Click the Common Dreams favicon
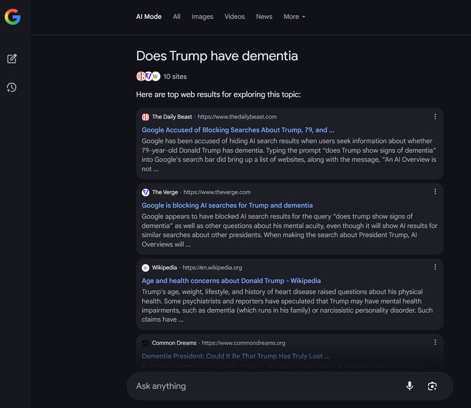Screen dimensions: 471x408 (146, 343)
